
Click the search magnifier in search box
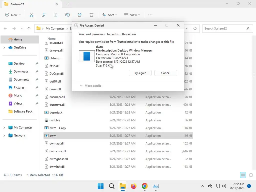[248, 28]
